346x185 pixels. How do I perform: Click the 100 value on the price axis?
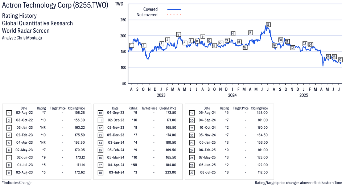click(124, 67)
